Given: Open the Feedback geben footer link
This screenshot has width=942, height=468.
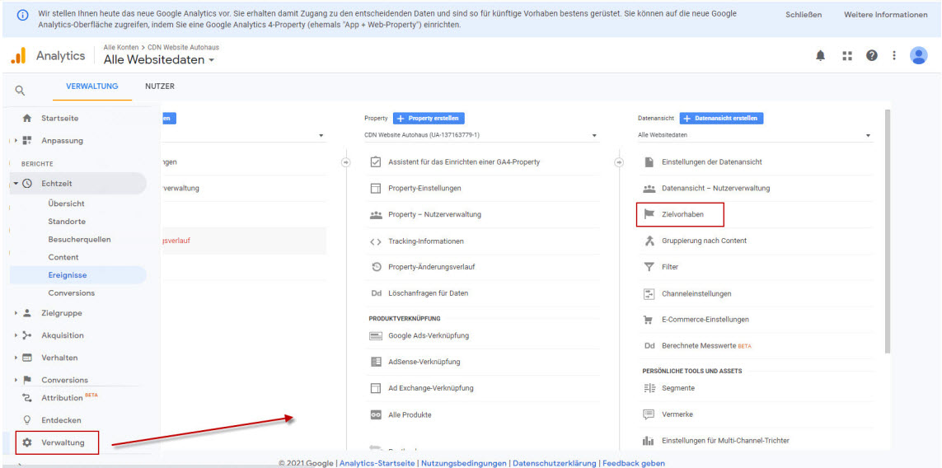Looking at the screenshot, I should click(x=634, y=463).
